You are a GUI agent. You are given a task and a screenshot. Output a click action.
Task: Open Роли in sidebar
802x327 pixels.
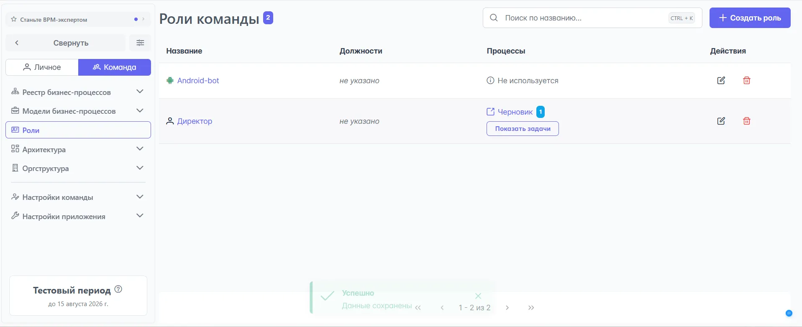pos(78,130)
